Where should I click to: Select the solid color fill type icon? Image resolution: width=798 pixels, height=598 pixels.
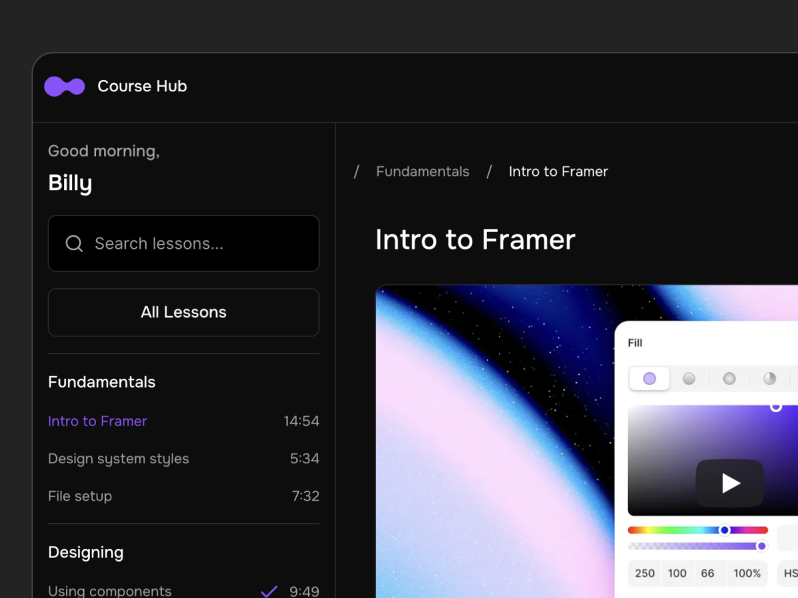click(x=649, y=379)
